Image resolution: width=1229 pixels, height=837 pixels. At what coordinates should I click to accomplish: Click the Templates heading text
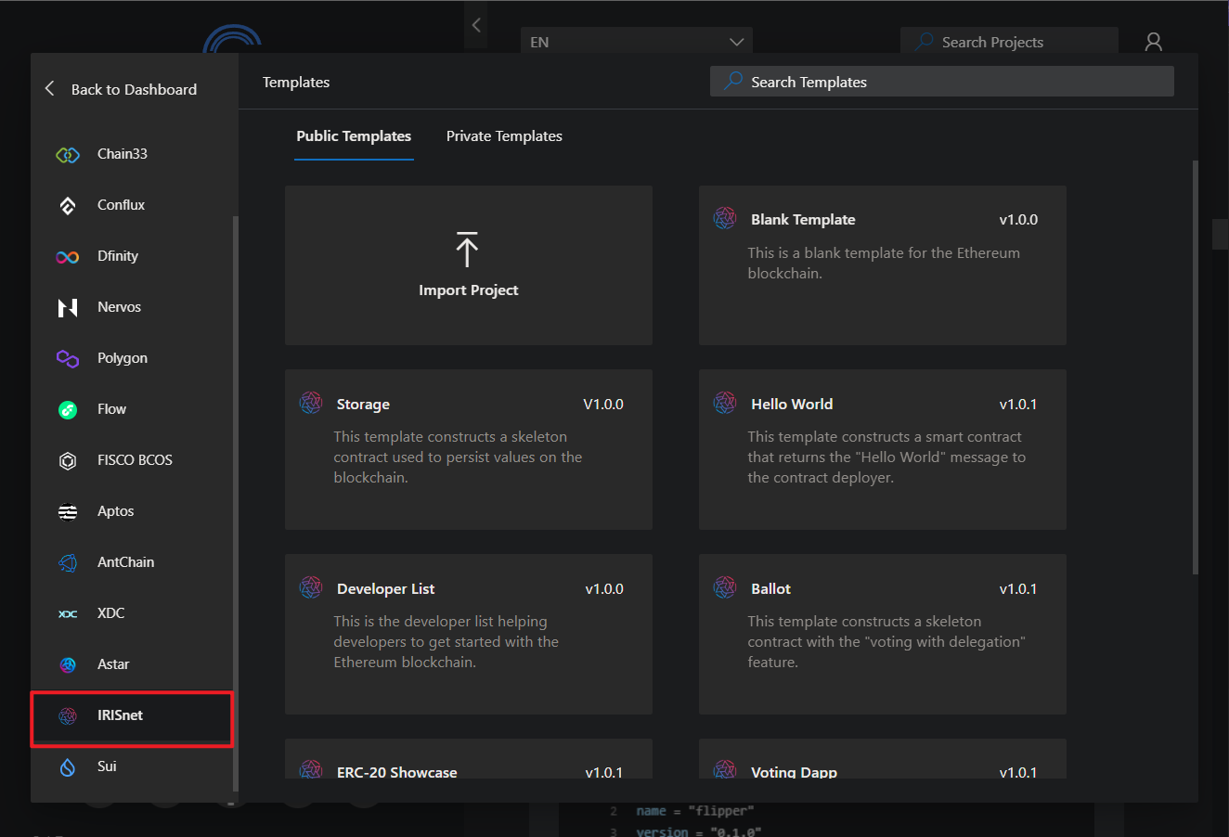point(296,83)
